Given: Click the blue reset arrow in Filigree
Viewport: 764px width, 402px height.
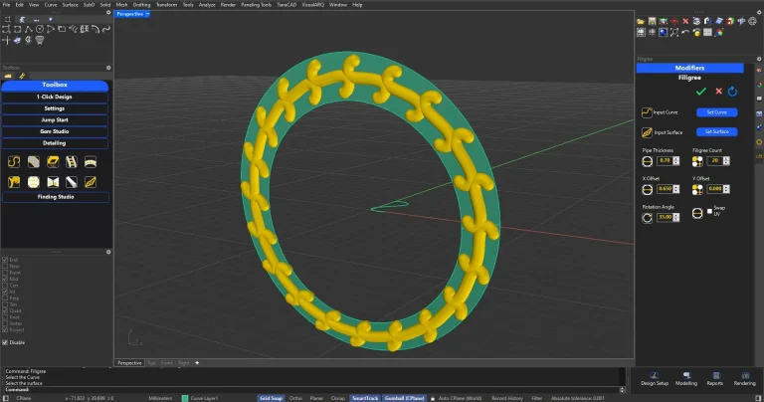Looking at the screenshot, I should (733, 92).
